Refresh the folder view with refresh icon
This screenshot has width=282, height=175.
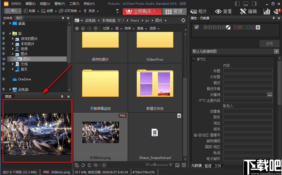tap(183, 20)
